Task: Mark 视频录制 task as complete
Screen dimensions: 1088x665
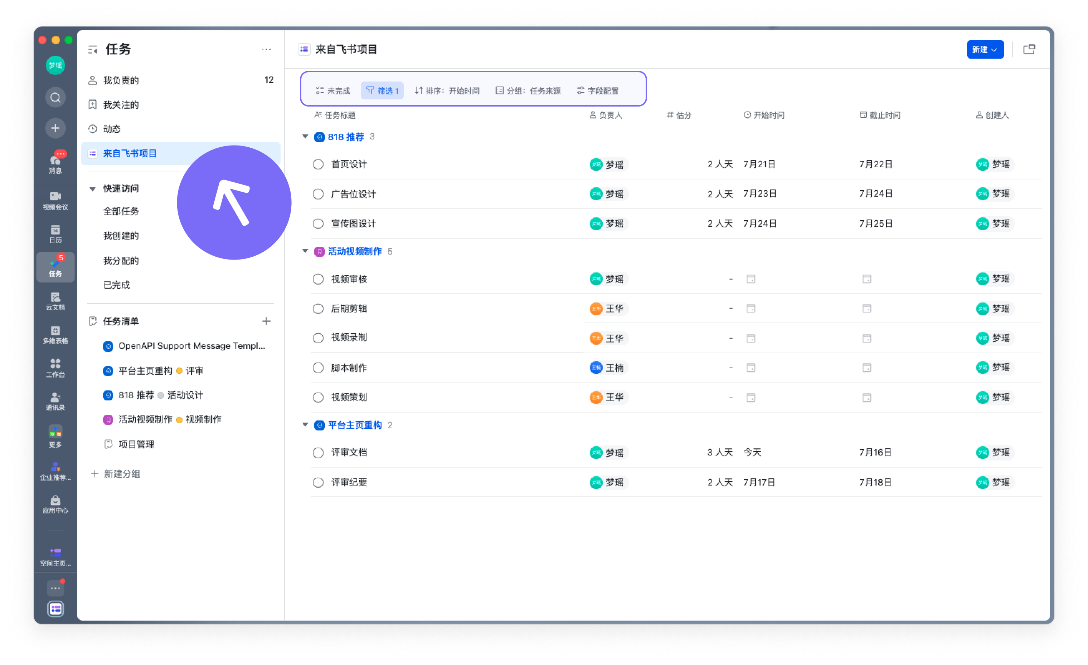Action: 318,338
